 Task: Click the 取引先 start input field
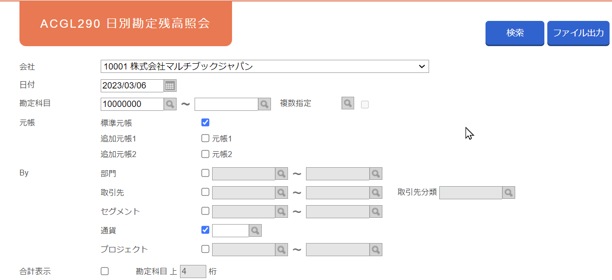click(x=244, y=192)
